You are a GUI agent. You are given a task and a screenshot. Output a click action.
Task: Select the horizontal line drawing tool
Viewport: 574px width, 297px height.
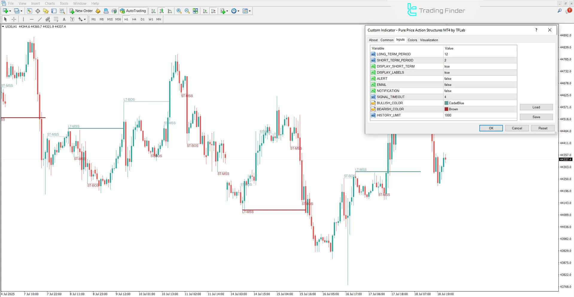pyautogui.click(x=32, y=19)
